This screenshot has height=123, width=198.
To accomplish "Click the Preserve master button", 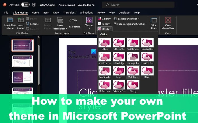I will [x=32, y=29].
